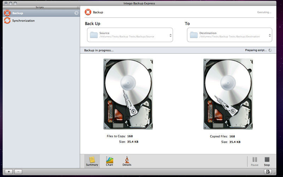Add a new script with the plus button
The image size is (283, 177).
tap(8, 172)
